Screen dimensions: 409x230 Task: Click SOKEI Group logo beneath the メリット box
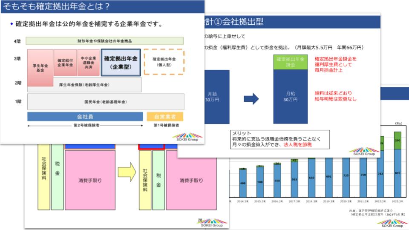[363, 151]
